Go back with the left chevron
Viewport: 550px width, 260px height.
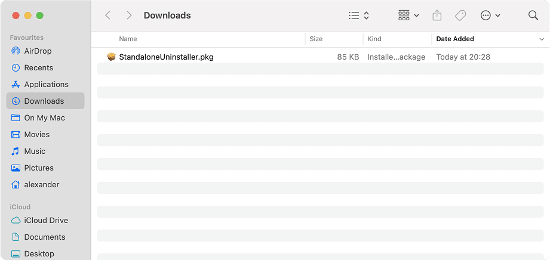[x=107, y=16]
